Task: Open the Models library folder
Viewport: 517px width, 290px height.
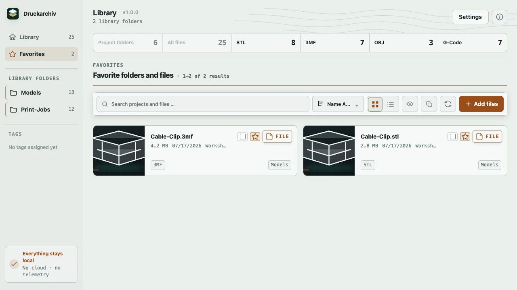Action: click(41, 93)
